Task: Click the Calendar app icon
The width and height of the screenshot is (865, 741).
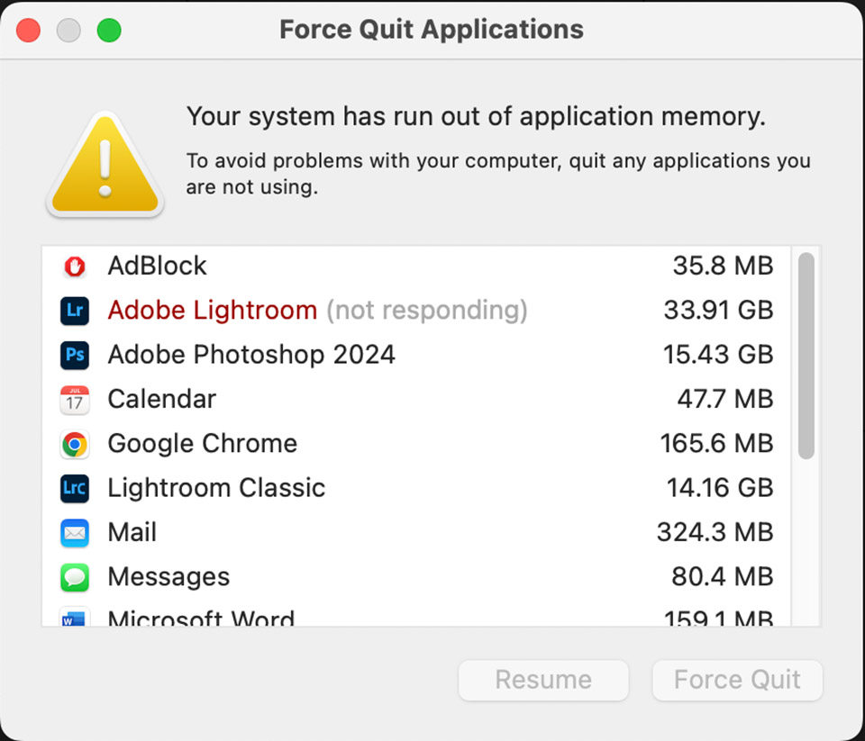Action: pyautogui.click(x=75, y=399)
